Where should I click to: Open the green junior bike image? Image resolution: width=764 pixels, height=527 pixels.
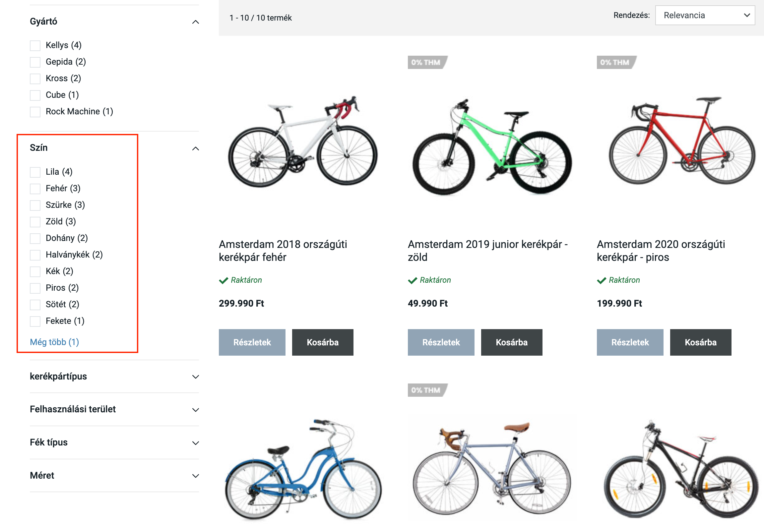click(492, 147)
